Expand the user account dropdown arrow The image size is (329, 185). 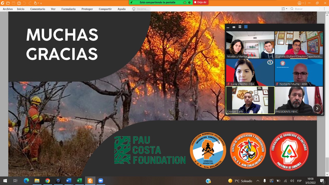pos(303,3)
